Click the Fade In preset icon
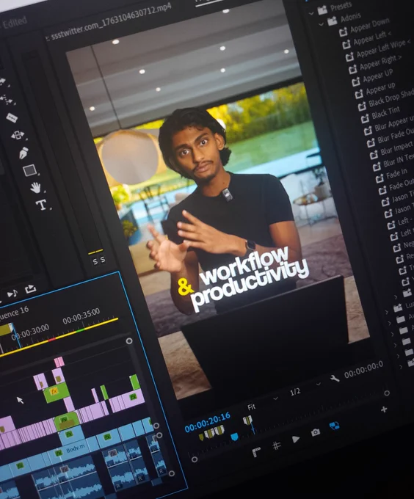The image size is (414, 499). coord(379,179)
